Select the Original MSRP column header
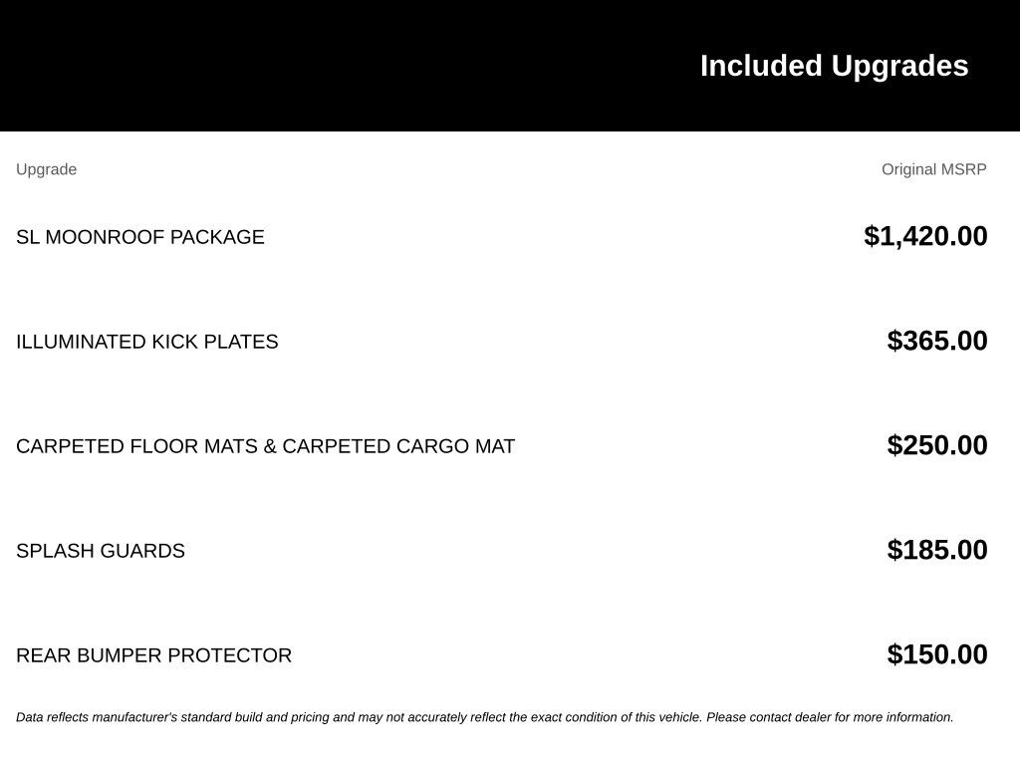This screenshot has height=765, width=1020. (934, 169)
